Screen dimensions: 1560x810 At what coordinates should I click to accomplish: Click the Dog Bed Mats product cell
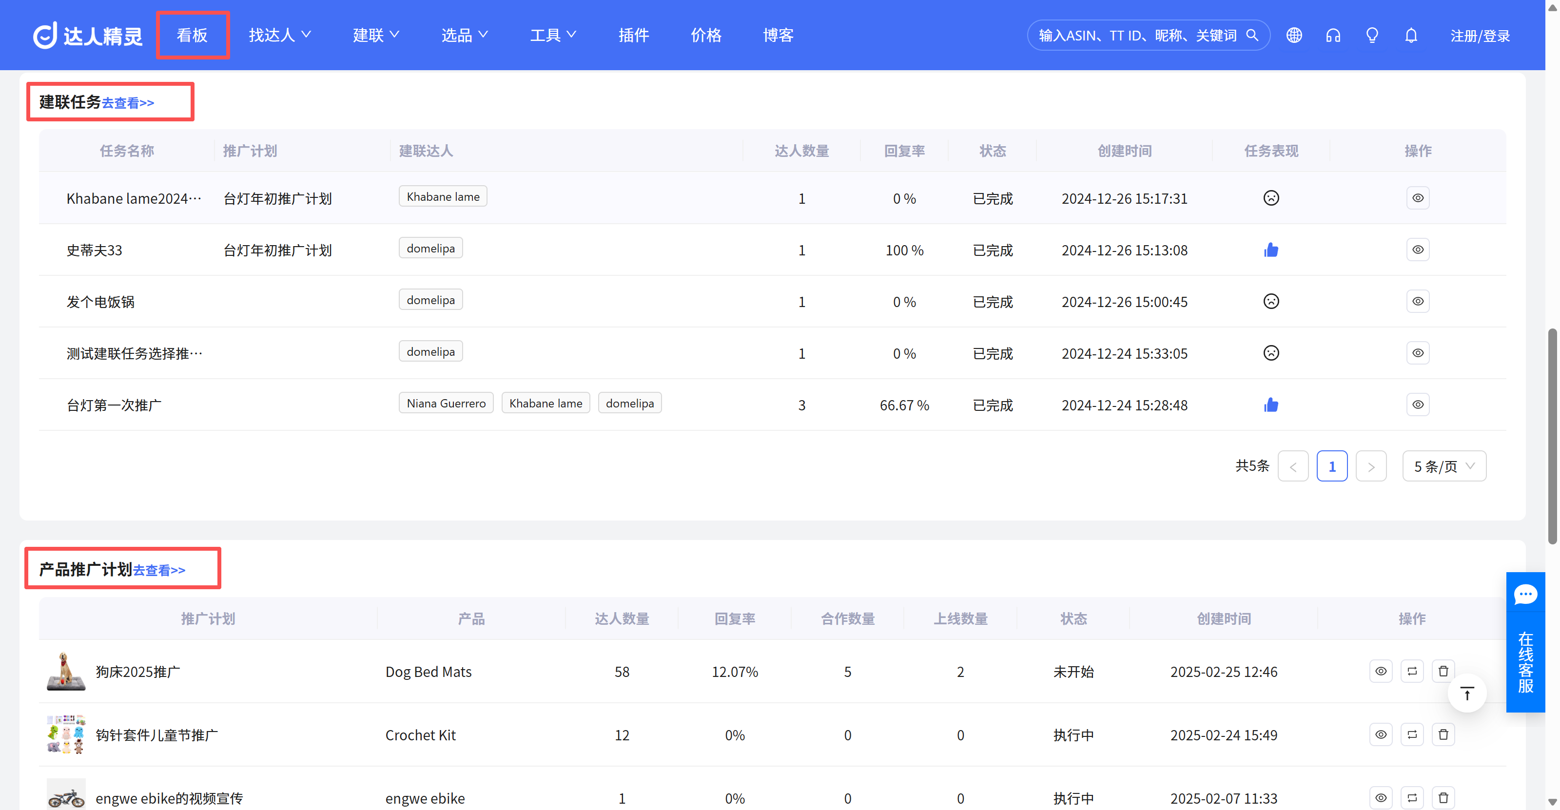428,672
